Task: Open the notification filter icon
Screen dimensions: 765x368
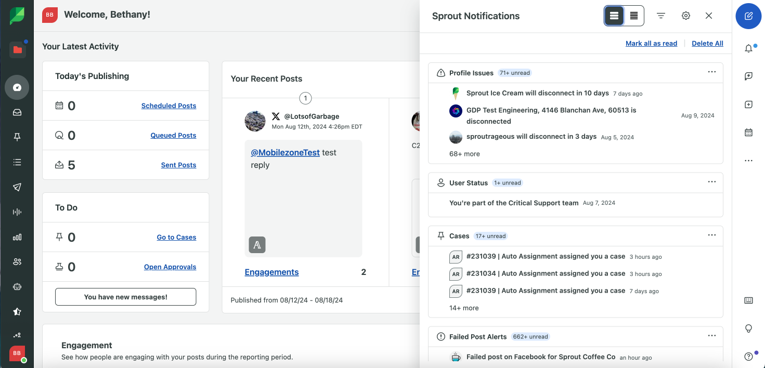Action: pos(660,16)
